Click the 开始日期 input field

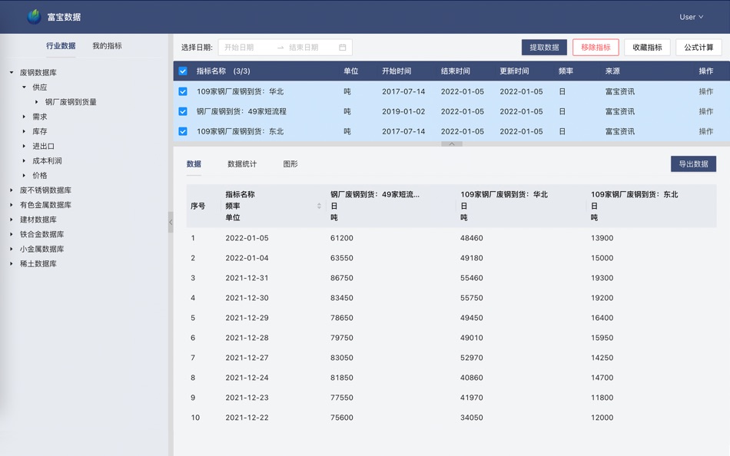tap(247, 48)
